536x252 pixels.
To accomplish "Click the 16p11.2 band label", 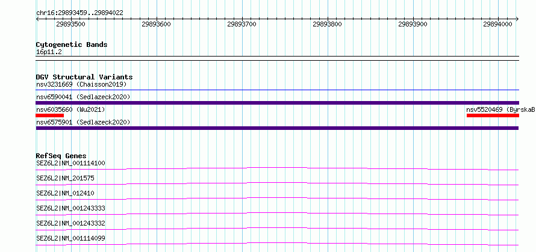I will pos(49,52).
